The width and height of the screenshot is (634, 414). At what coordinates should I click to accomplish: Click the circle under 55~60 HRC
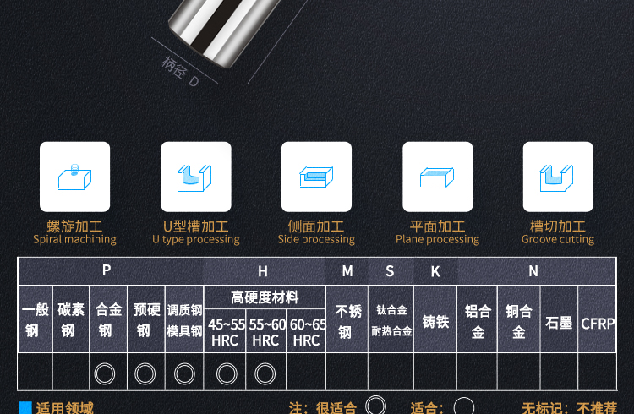pos(265,374)
